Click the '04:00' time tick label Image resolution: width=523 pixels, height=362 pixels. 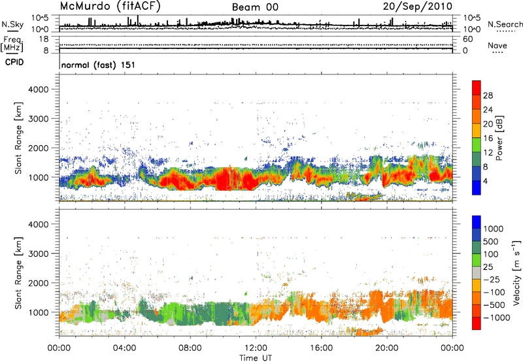[x=125, y=348]
